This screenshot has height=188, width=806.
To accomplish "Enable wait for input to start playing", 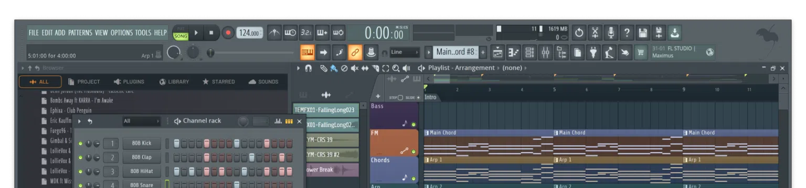I will tap(290, 33).
